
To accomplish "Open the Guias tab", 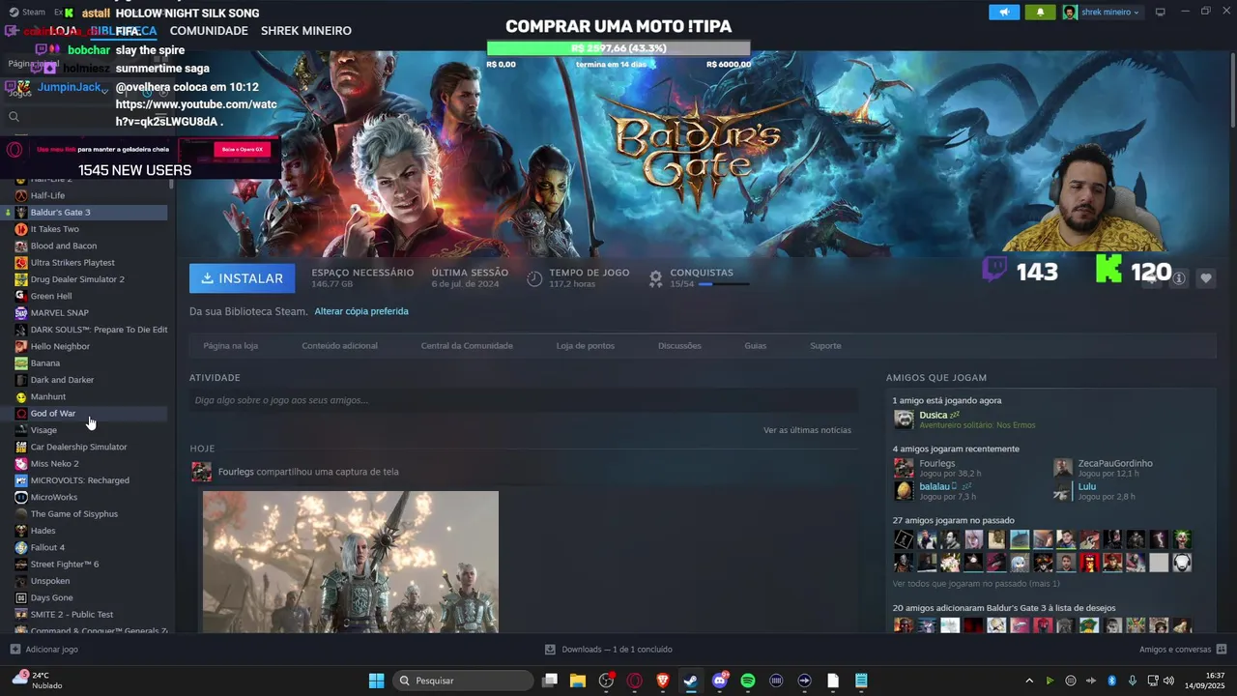I will tap(755, 345).
